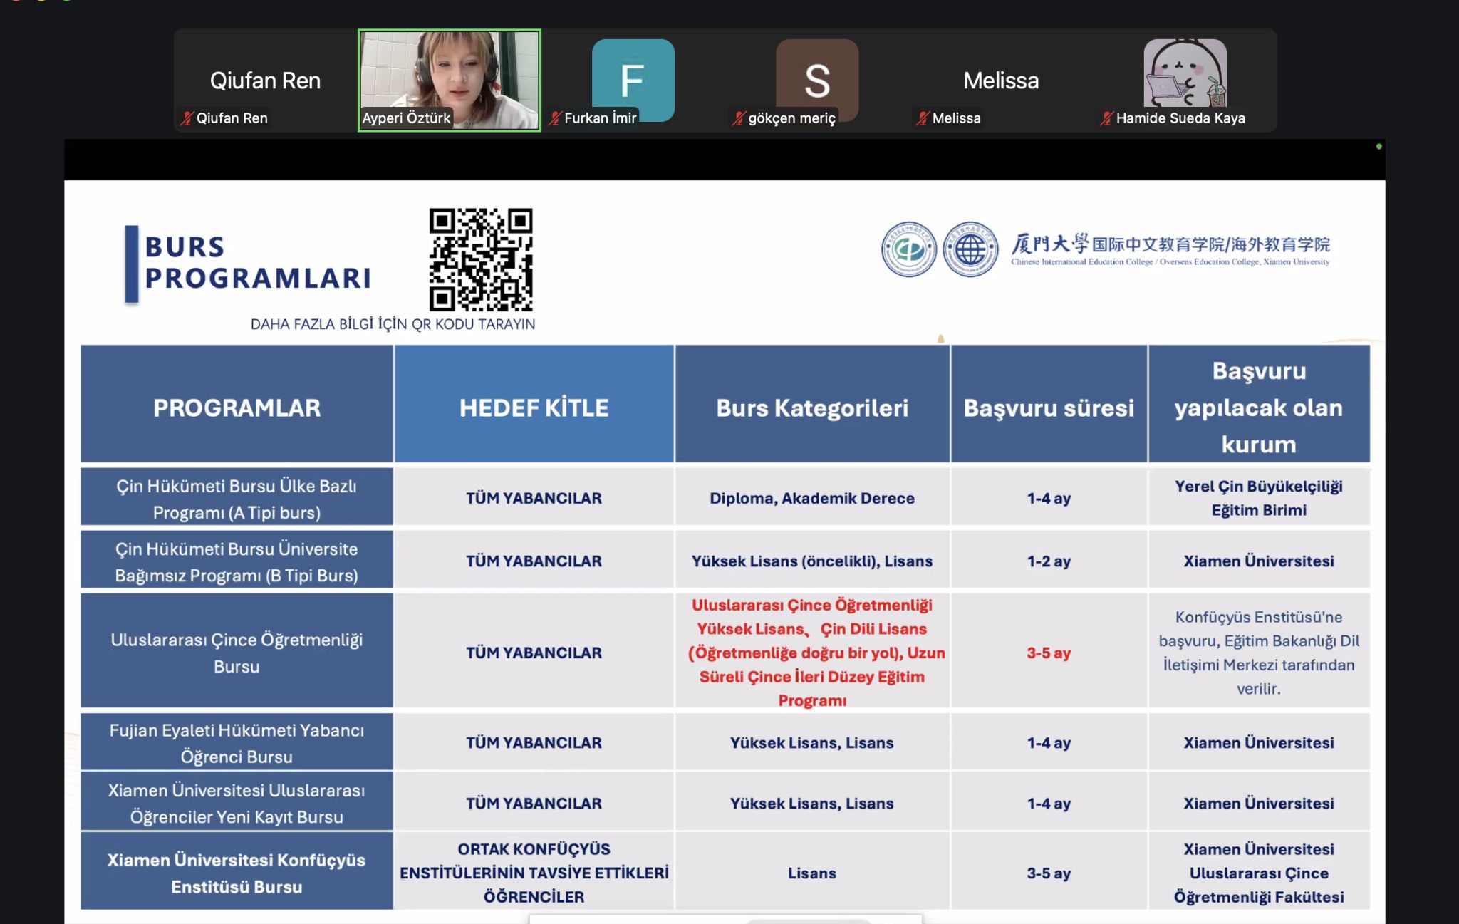Click Qiufan Ren's muted microphone icon

tap(186, 118)
